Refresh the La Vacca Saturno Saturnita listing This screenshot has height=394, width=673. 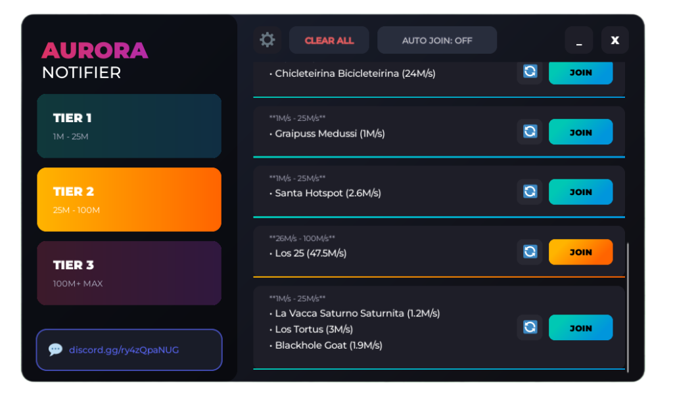[530, 327]
